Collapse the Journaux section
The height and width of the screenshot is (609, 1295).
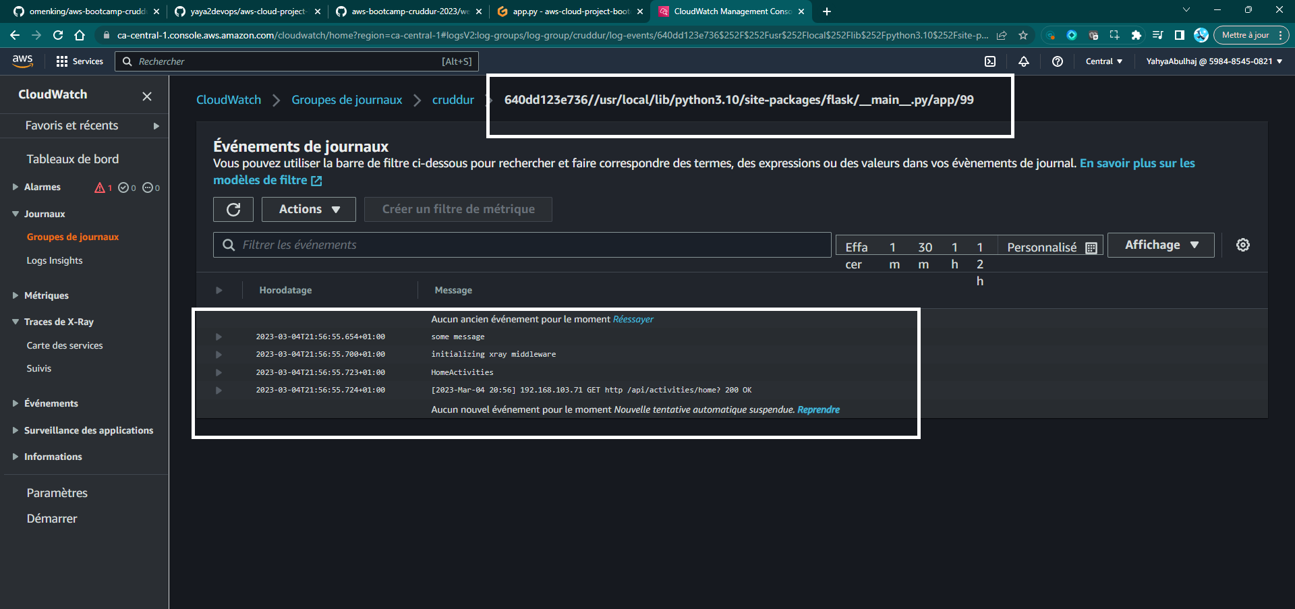pyautogui.click(x=16, y=214)
